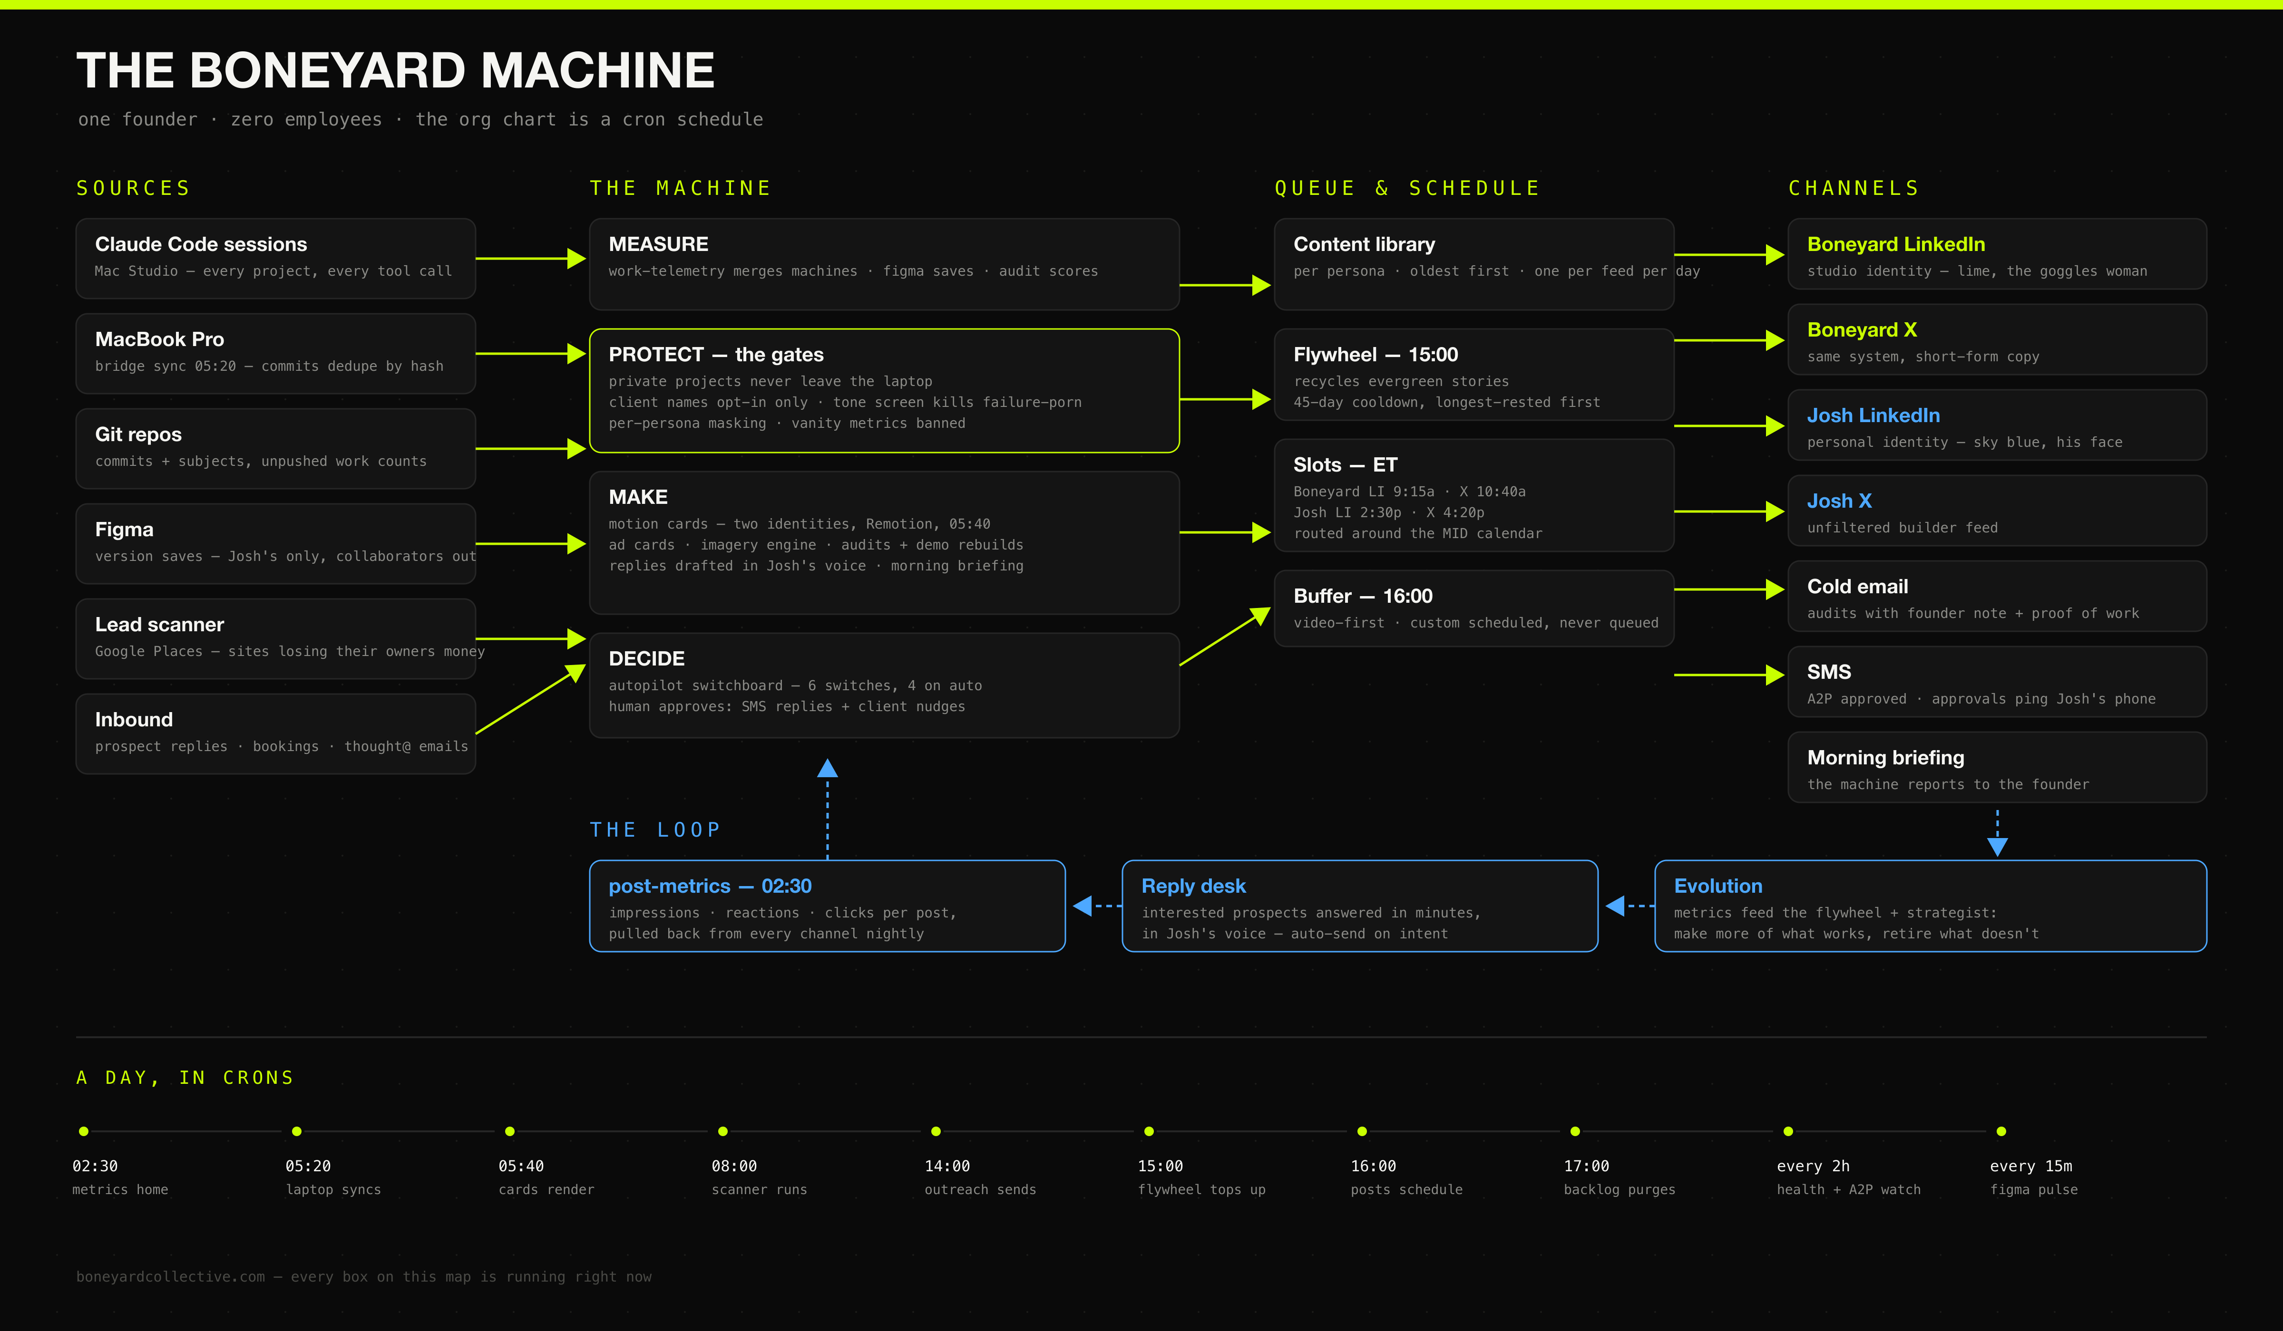2283x1331 pixels.
Task: Select the Lead scanner card
Action: pyautogui.click(x=275, y=638)
